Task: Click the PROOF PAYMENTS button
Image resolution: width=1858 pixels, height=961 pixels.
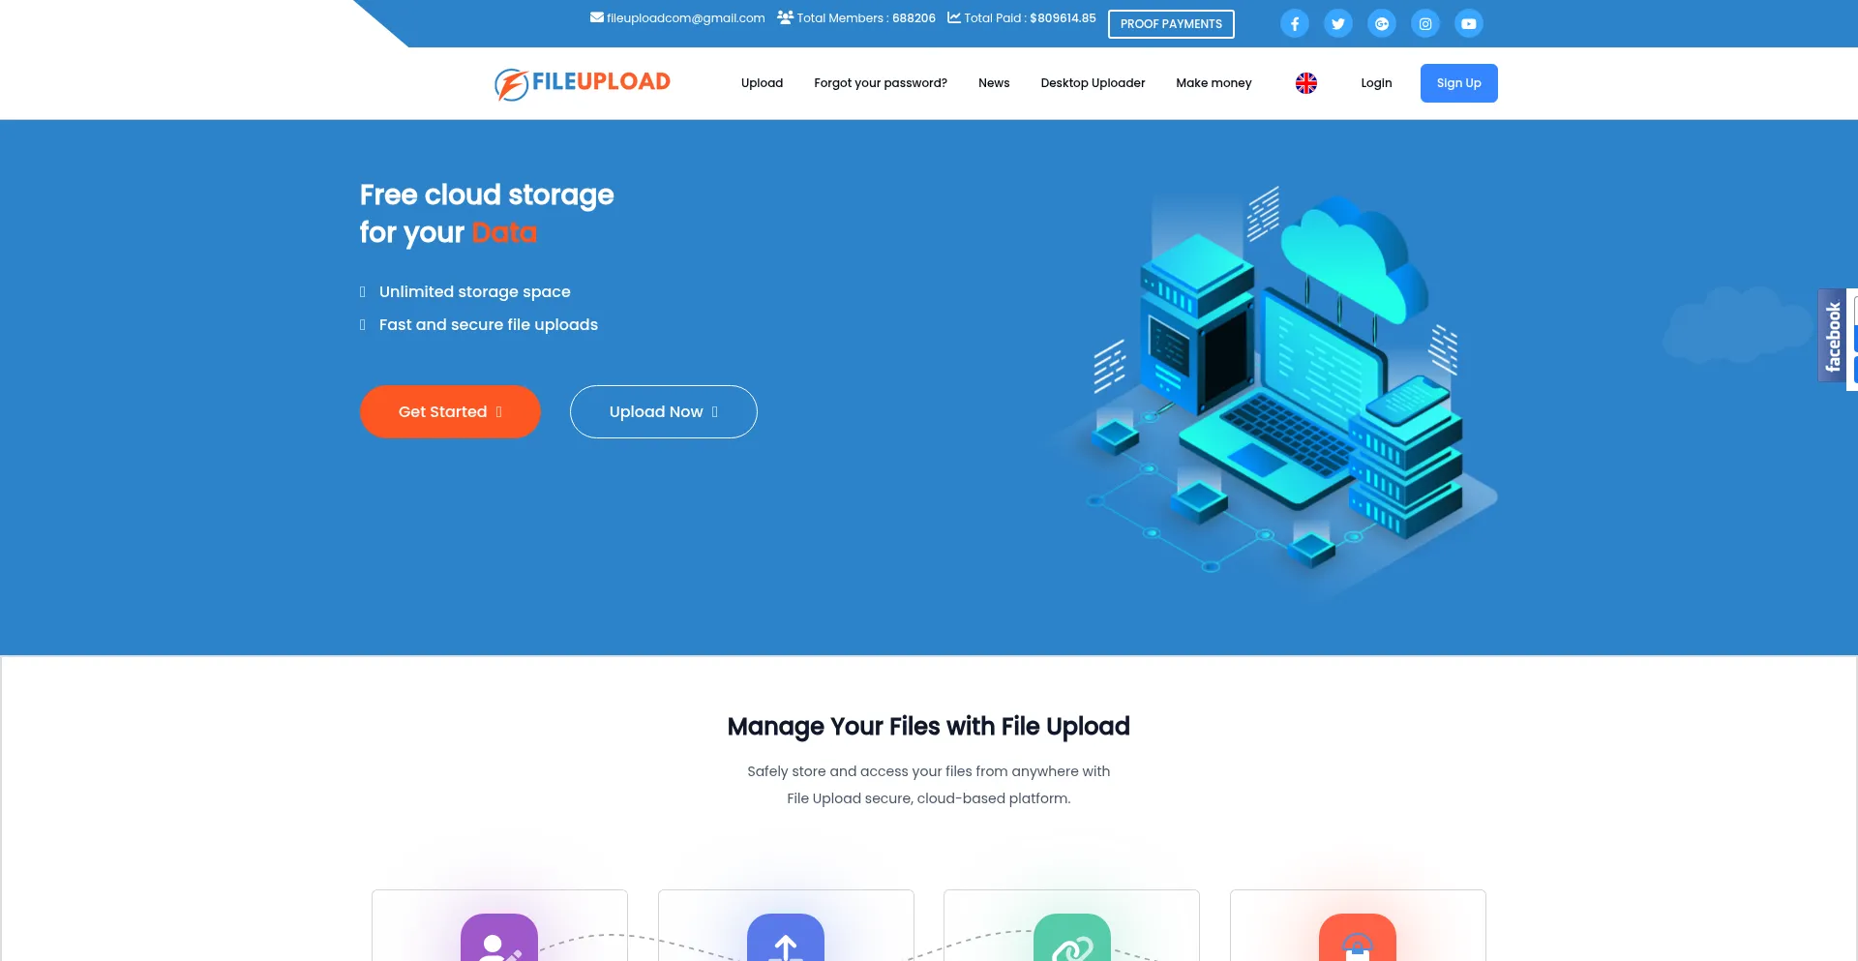Action: tap(1171, 24)
